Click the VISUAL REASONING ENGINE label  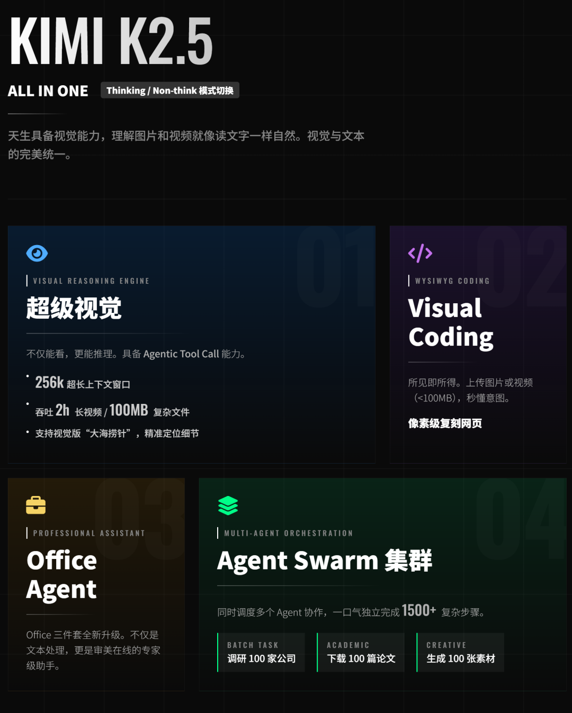[91, 281]
